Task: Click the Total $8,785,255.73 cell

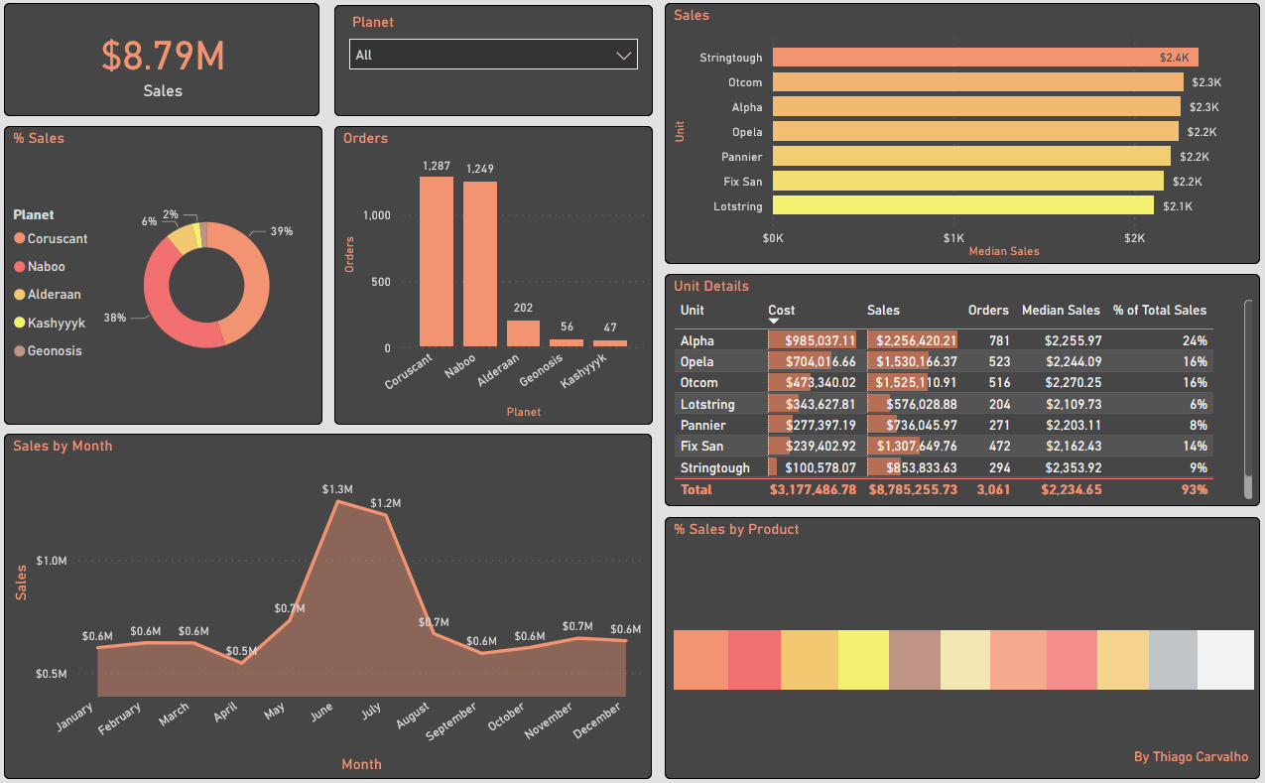Action: [x=913, y=490]
